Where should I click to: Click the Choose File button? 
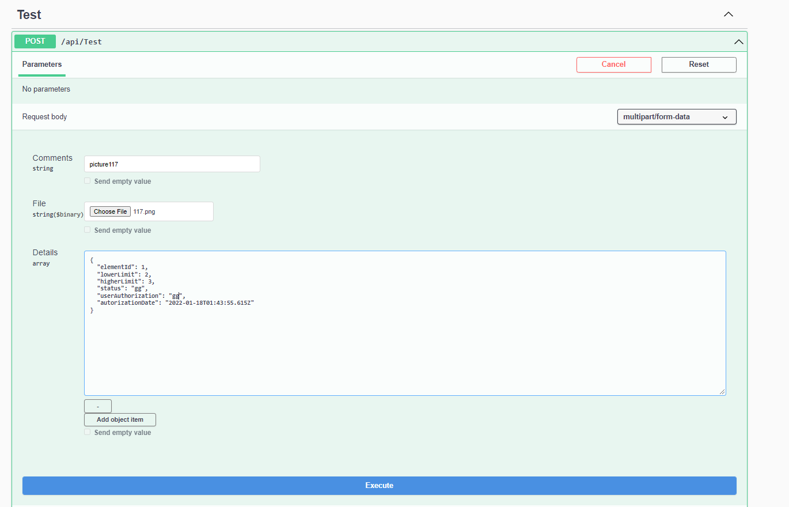(110, 211)
